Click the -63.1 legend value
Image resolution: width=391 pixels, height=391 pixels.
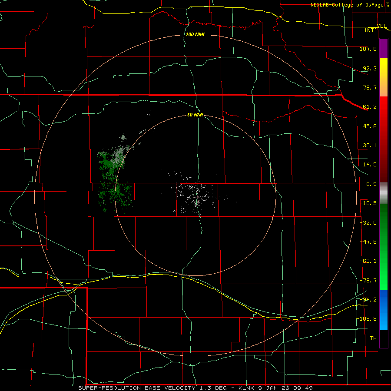(x=368, y=261)
